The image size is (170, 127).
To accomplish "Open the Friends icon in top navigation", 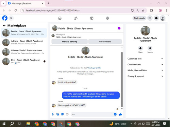I will coord(76,18).
